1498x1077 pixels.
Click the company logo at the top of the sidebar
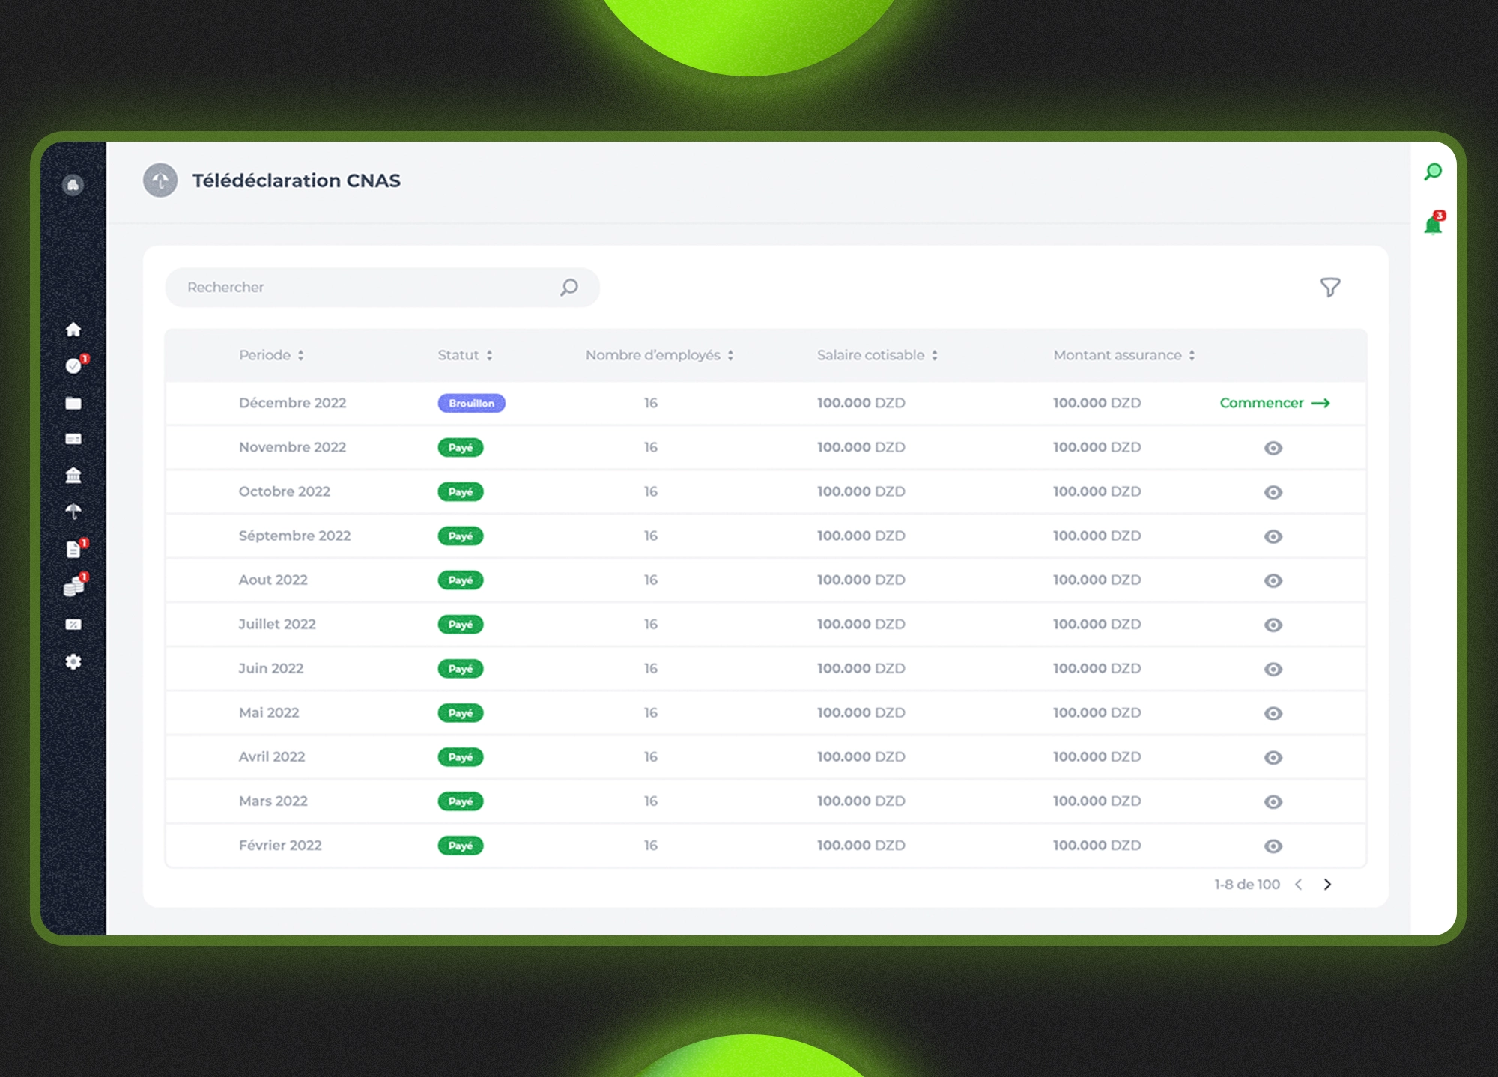(73, 185)
